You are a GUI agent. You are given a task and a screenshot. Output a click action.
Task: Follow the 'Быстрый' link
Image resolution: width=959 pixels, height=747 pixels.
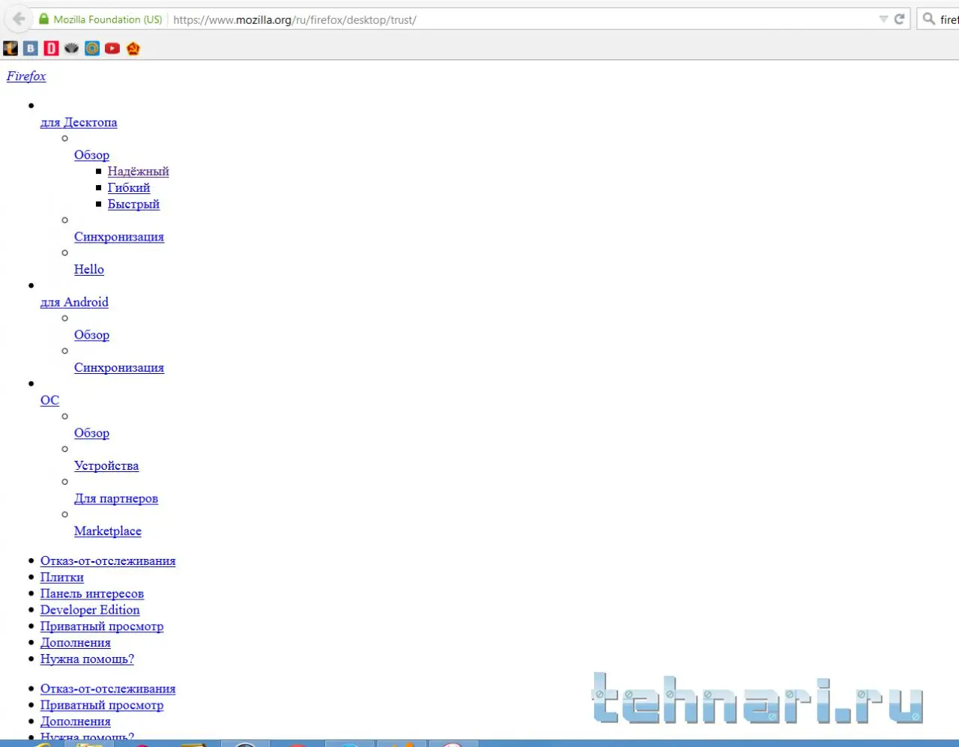coord(133,205)
